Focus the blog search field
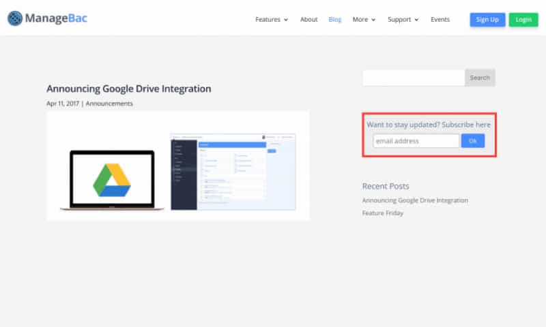Viewport: 546px width, 327px height. tap(414, 78)
